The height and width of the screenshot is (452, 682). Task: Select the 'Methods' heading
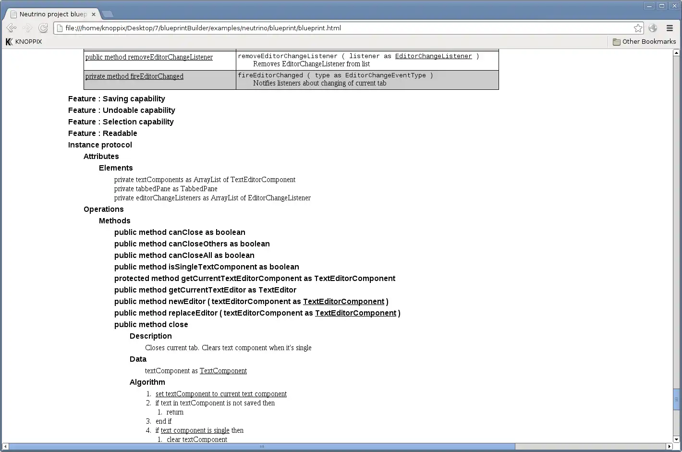pyautogui.click(x=115, y=221)
